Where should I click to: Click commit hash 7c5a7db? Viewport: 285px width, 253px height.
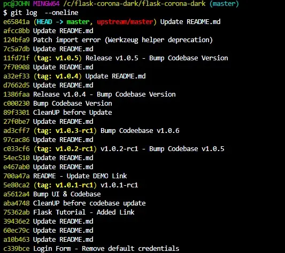click(17, 49)
